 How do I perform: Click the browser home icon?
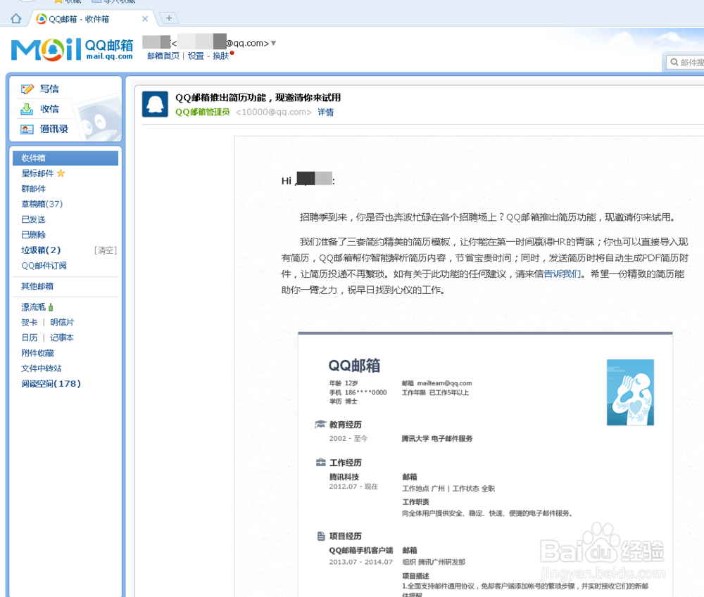click(16, 18)
